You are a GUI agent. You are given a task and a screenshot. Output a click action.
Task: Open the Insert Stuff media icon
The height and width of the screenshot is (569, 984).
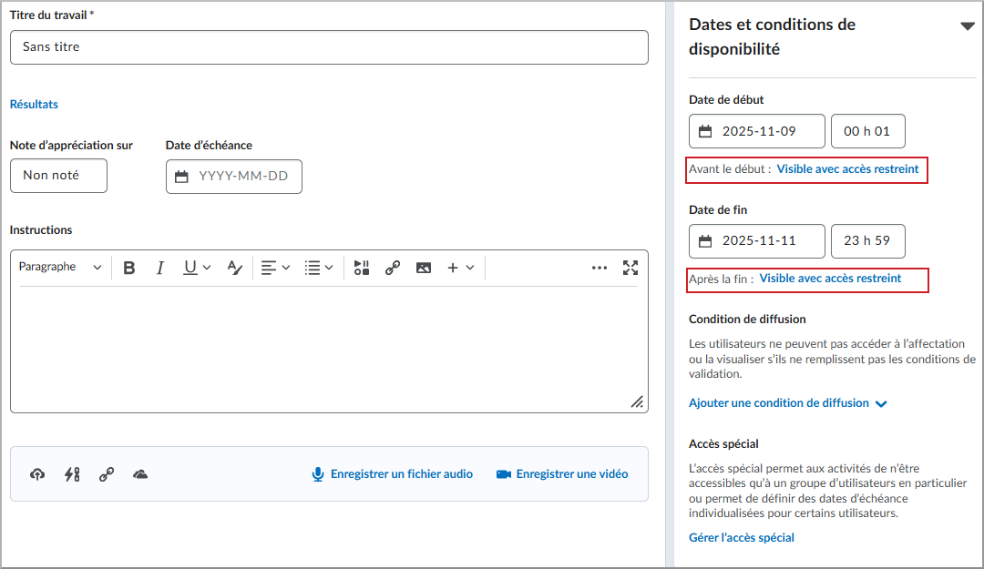[361, 267]
